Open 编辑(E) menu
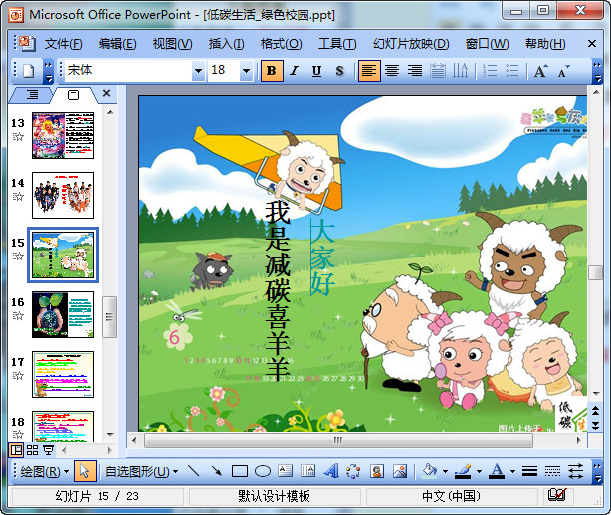Viewport: 611px width, 515px height. pyautogui.click(x=117, y=43)
